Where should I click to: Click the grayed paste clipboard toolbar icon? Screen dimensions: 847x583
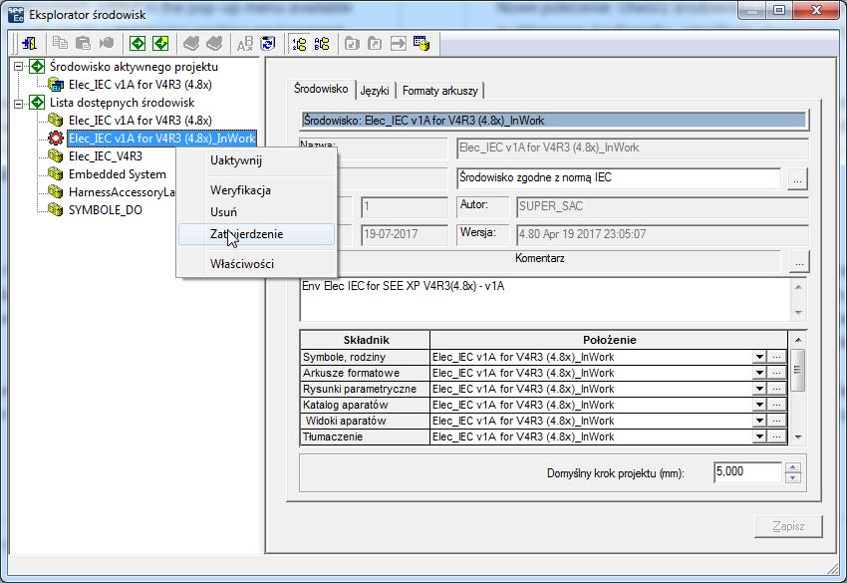(83, 43)
